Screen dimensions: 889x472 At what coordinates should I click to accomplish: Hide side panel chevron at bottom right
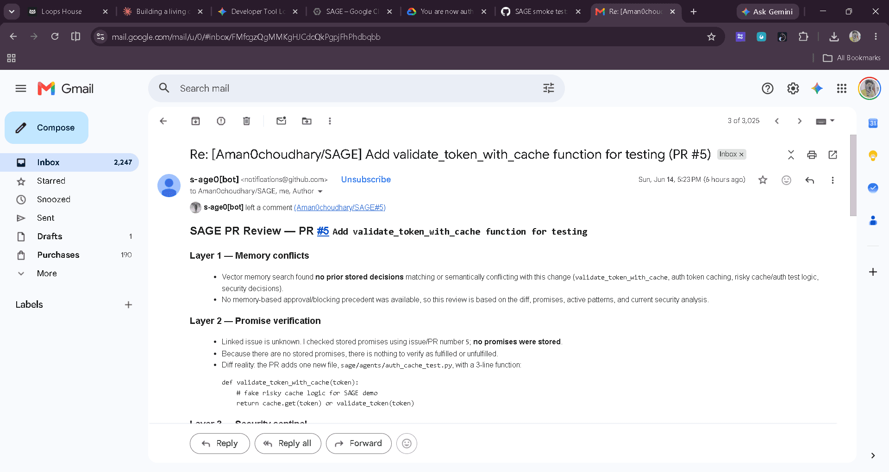pos(873,456)
